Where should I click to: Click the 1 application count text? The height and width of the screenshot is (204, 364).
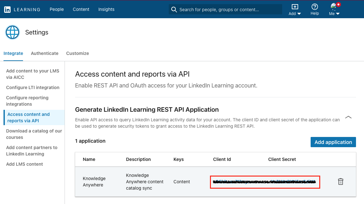pos(90,141)
